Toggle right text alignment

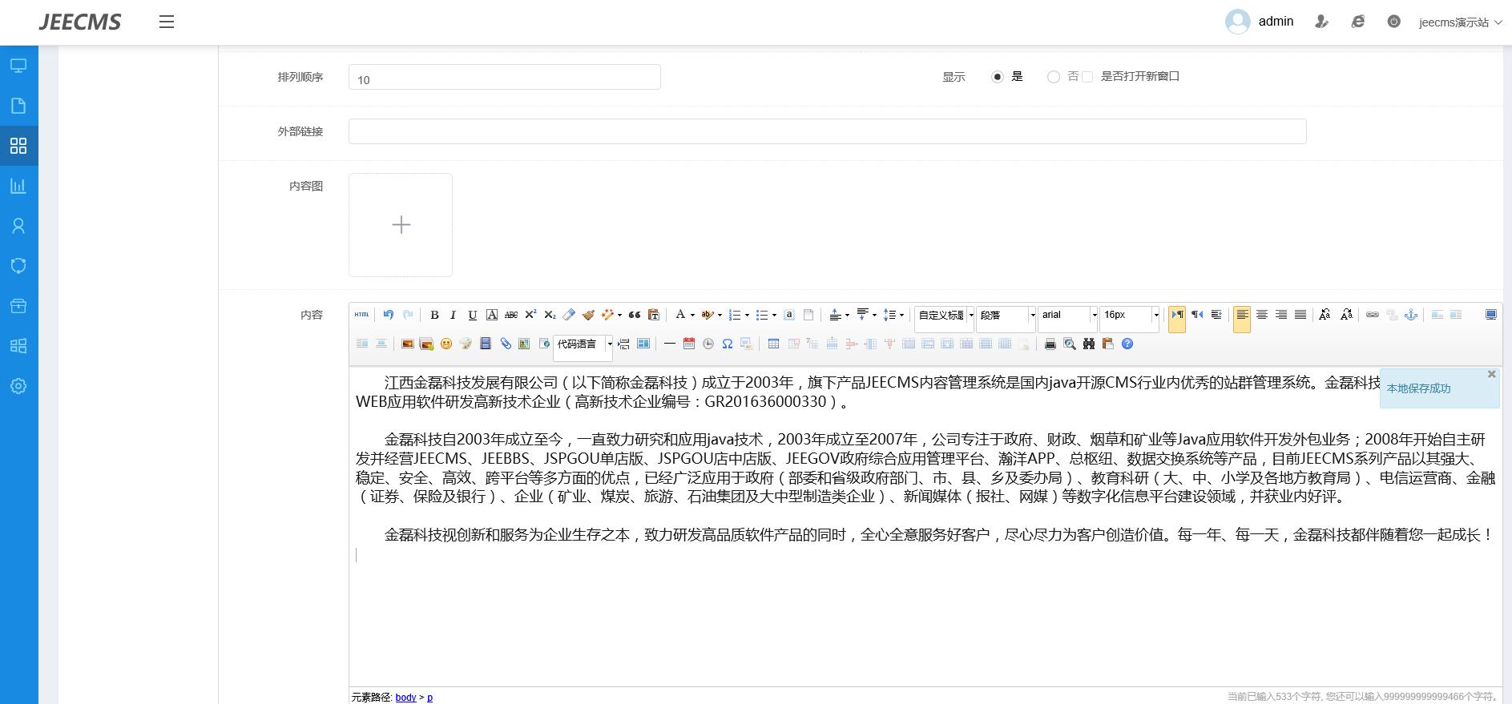coord(1281,315)
